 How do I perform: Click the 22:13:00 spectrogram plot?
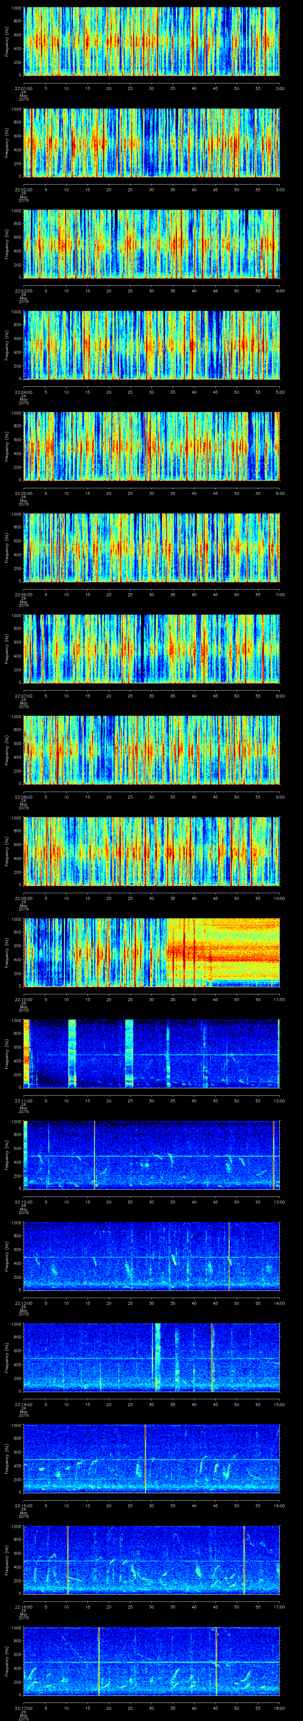click(x=152, y=1256)
